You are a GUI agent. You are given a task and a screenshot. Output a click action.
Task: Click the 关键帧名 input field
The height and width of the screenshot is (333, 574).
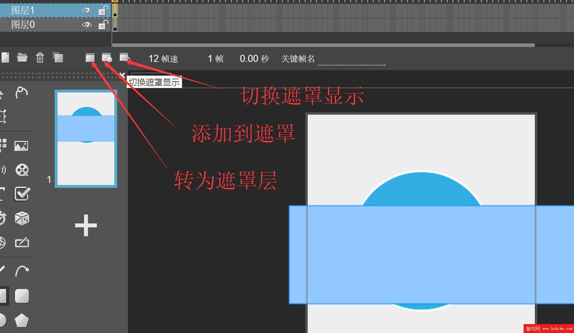(351, 60)
